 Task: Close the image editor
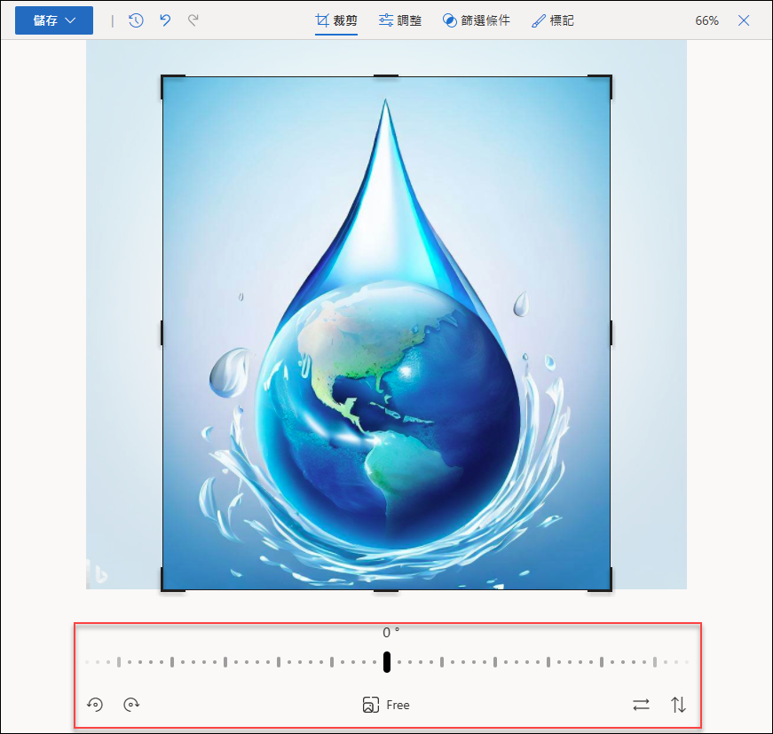pyautogui.click(x=744, y=20)
